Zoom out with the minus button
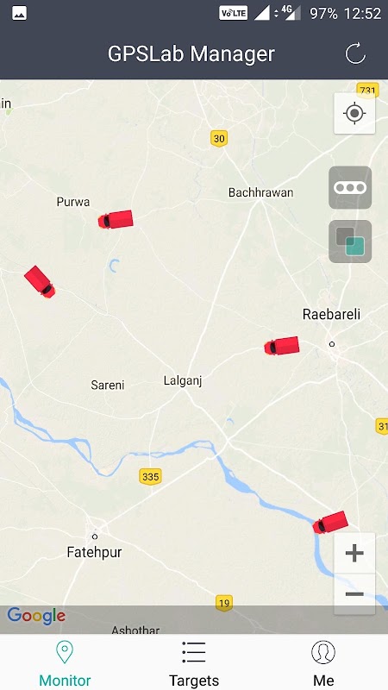This screenshot has height=690, width=388. coord(354,594)
